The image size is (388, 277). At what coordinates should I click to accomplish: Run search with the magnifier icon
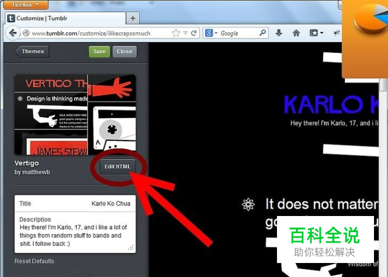pos(263,32)
